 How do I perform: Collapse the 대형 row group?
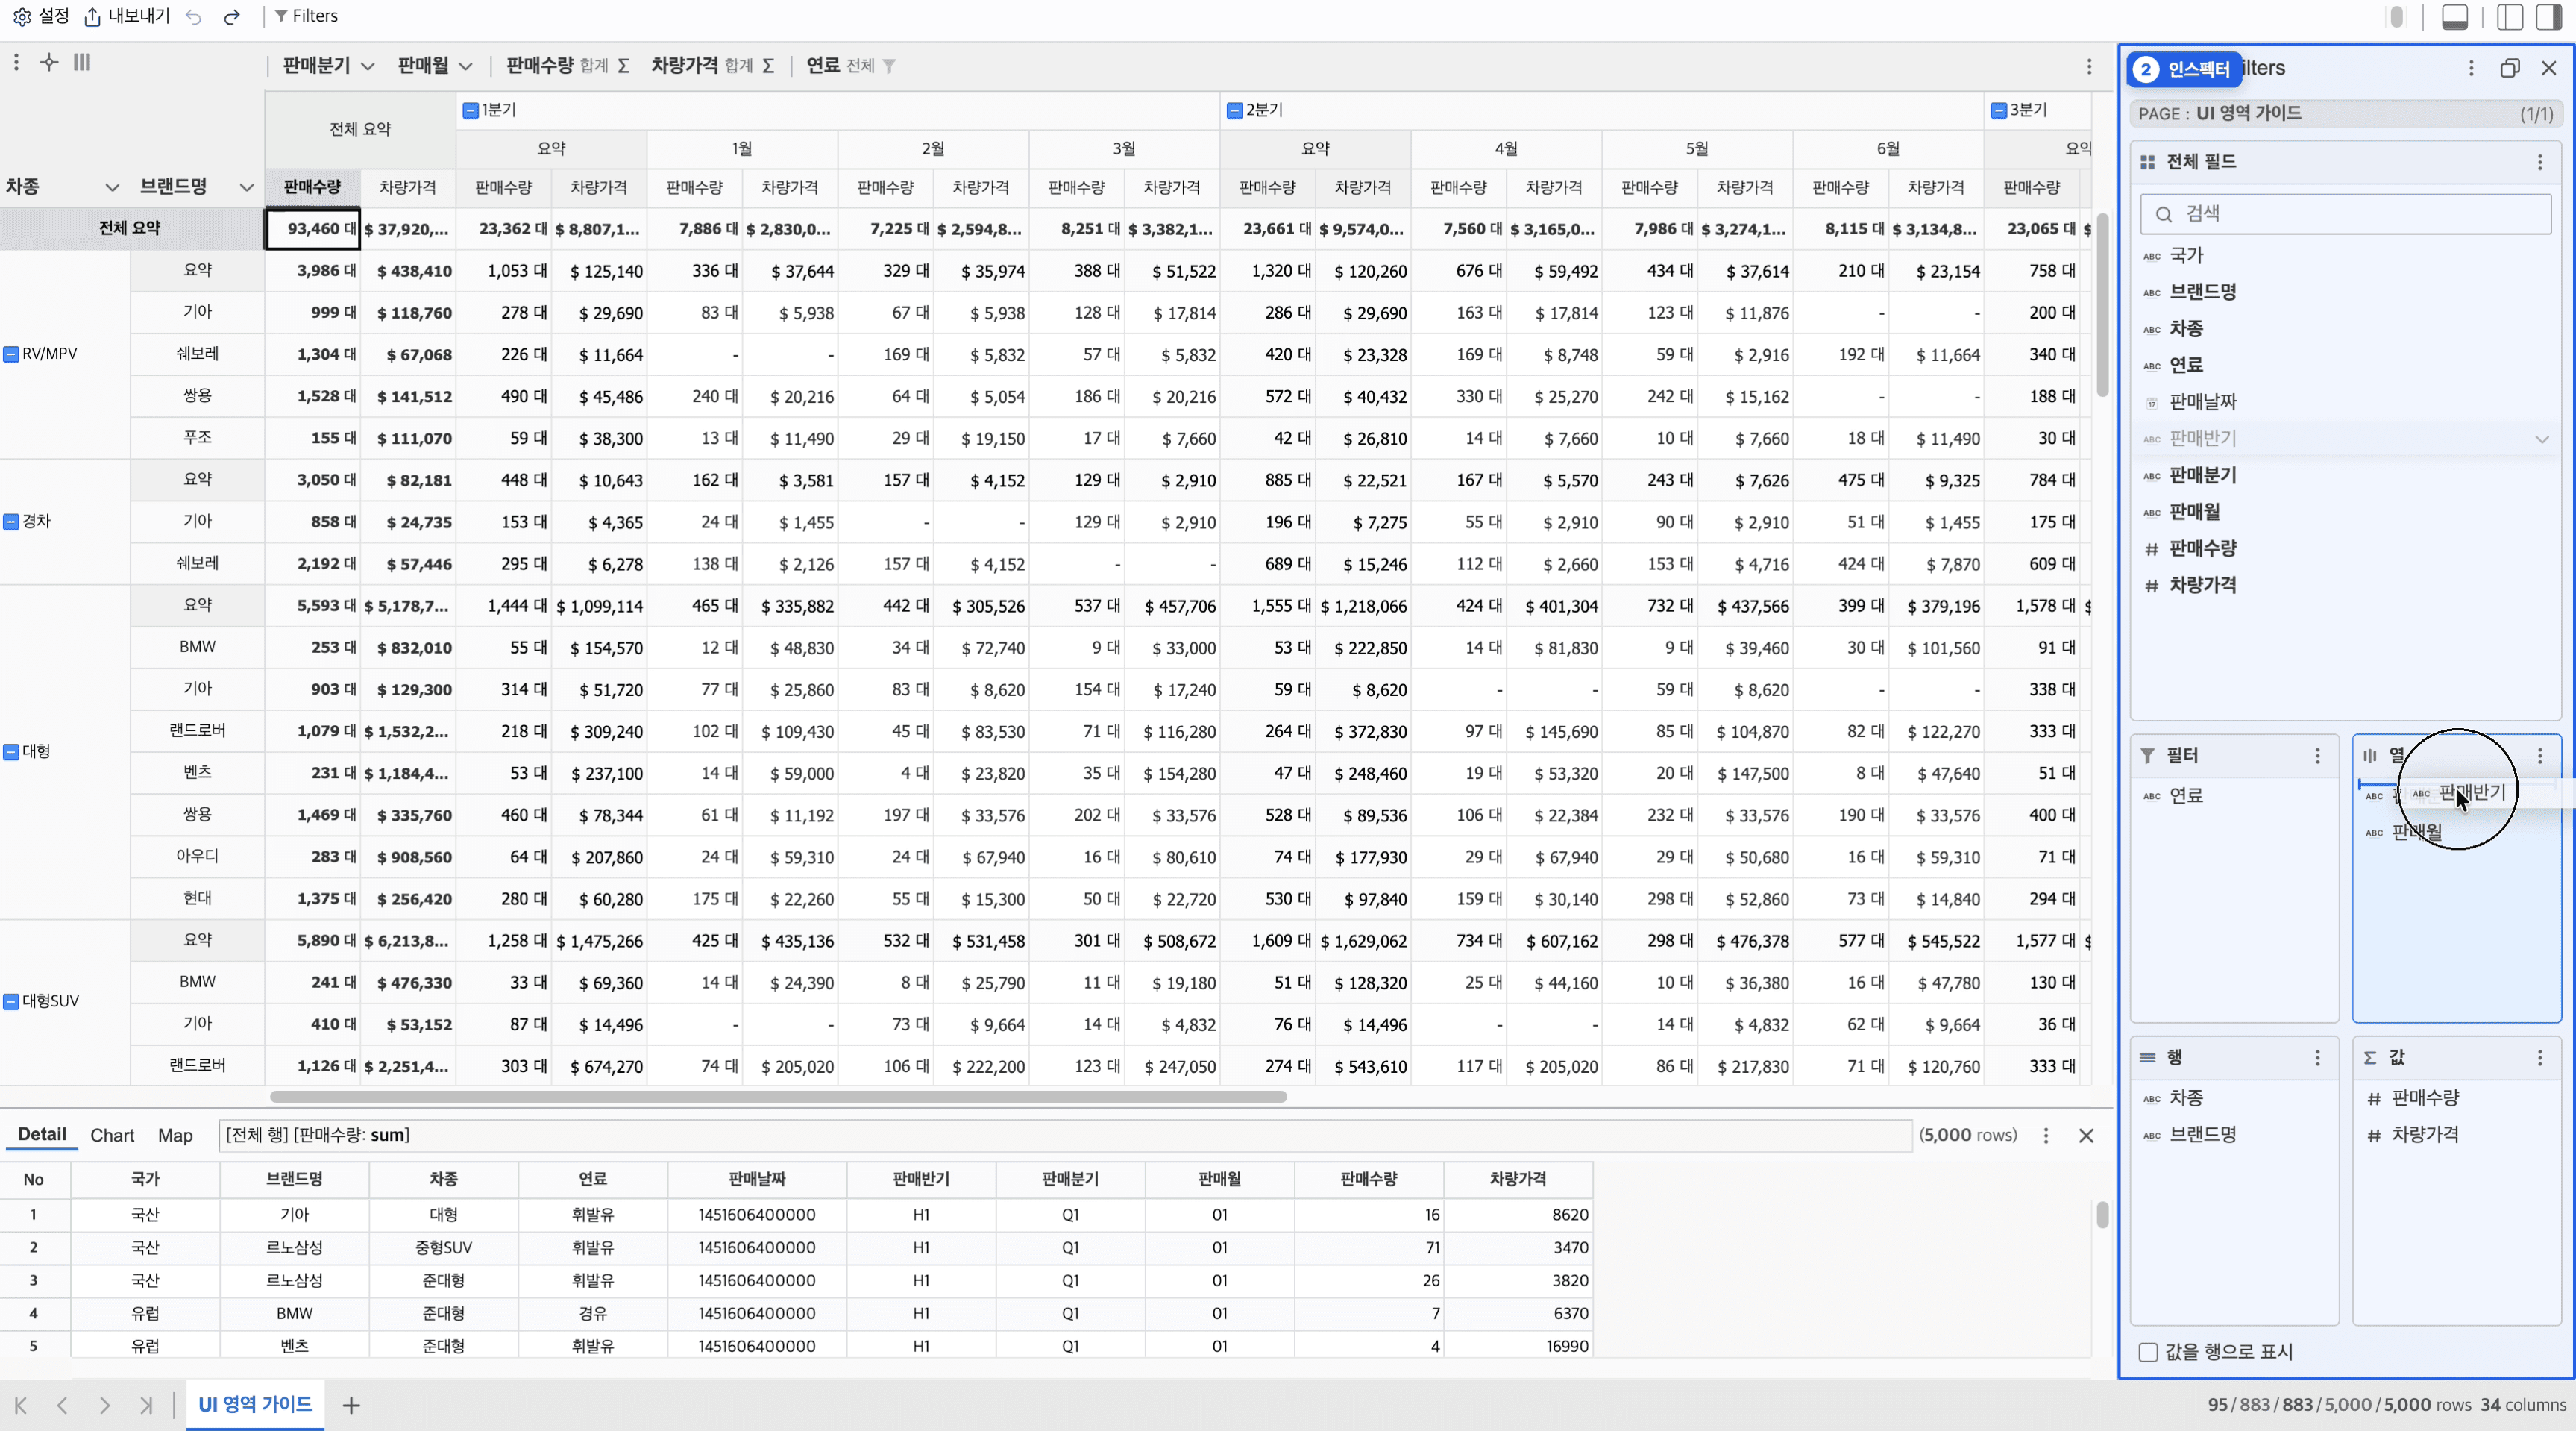[11, 751]
